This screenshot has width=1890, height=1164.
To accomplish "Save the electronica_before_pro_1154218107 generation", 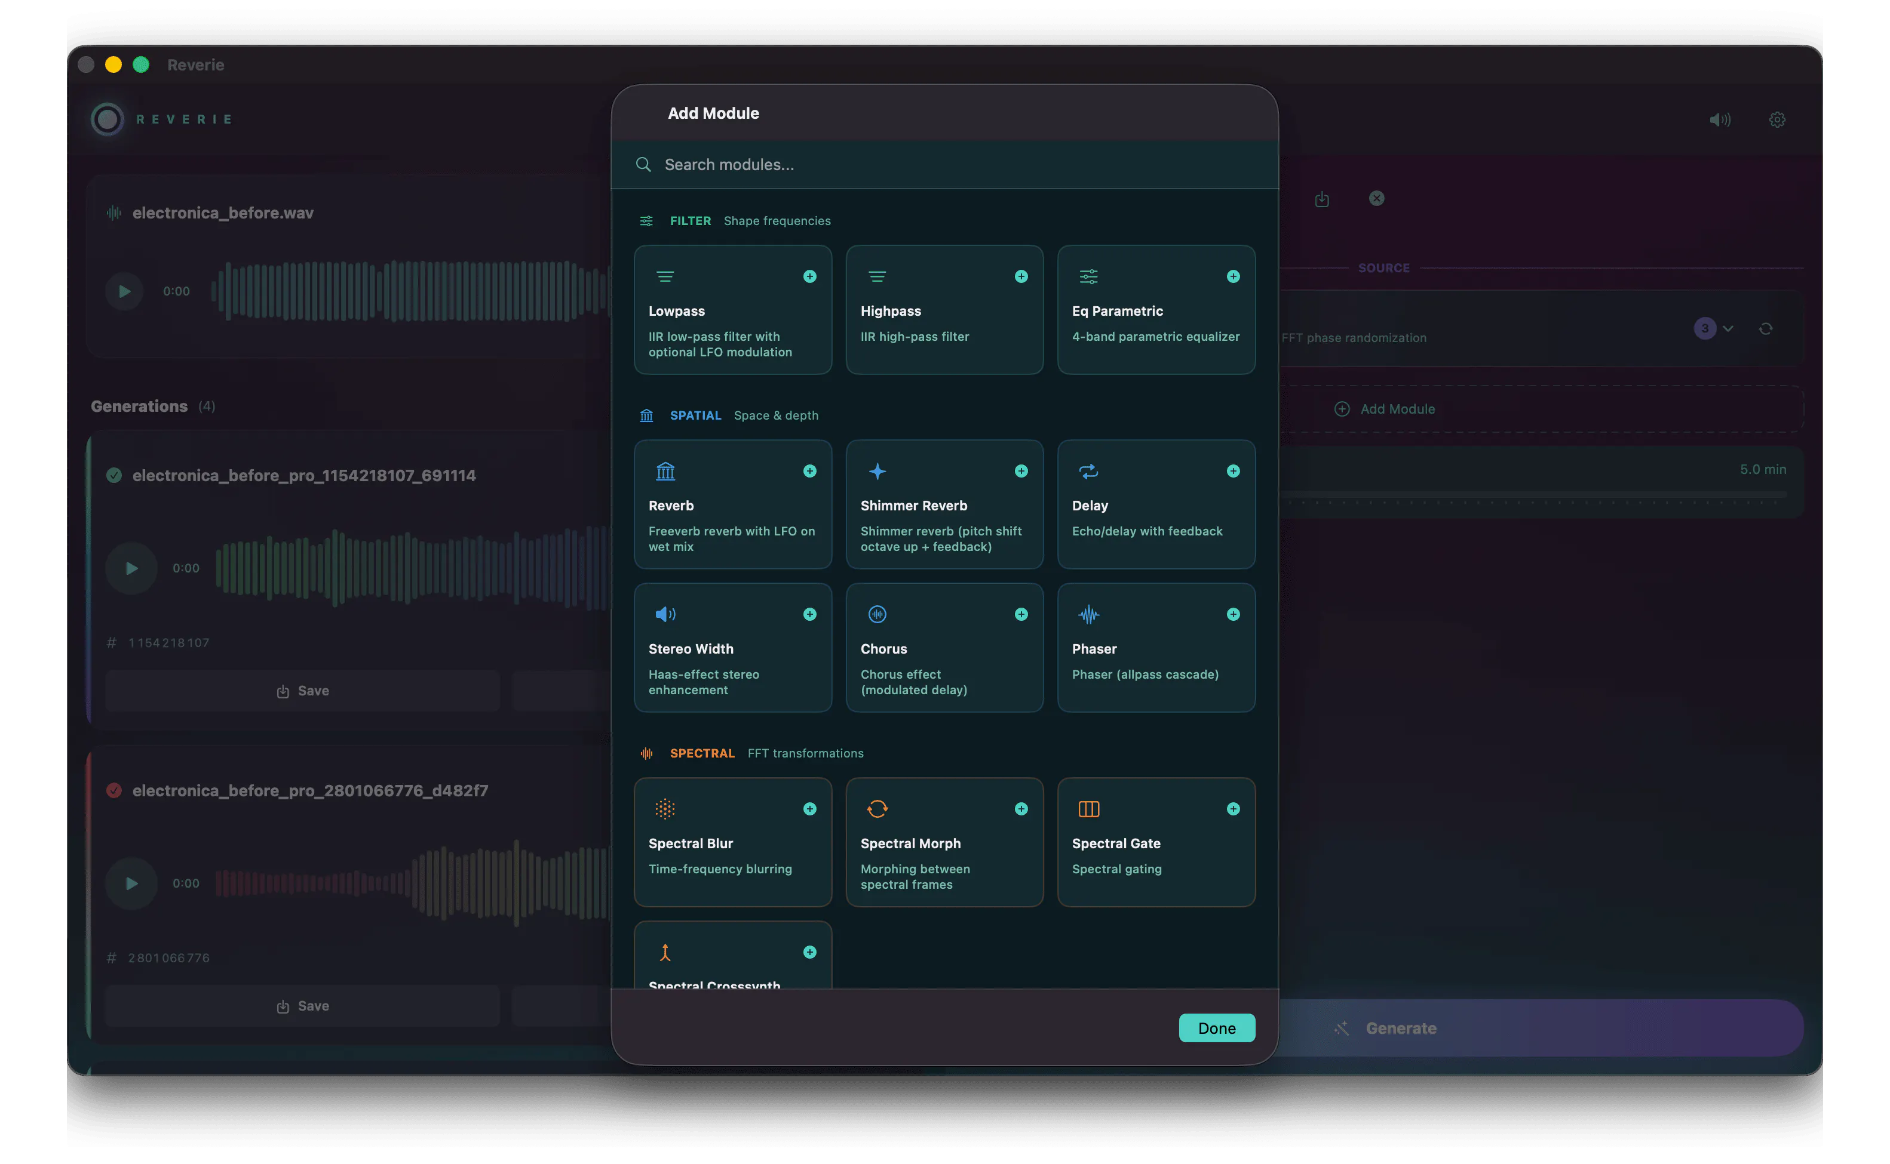I will 303,691.
